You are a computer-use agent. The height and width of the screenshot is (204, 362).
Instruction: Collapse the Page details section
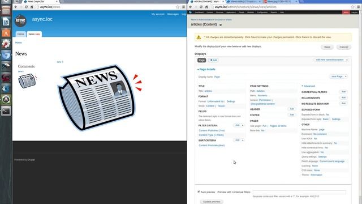pos(206,69)
